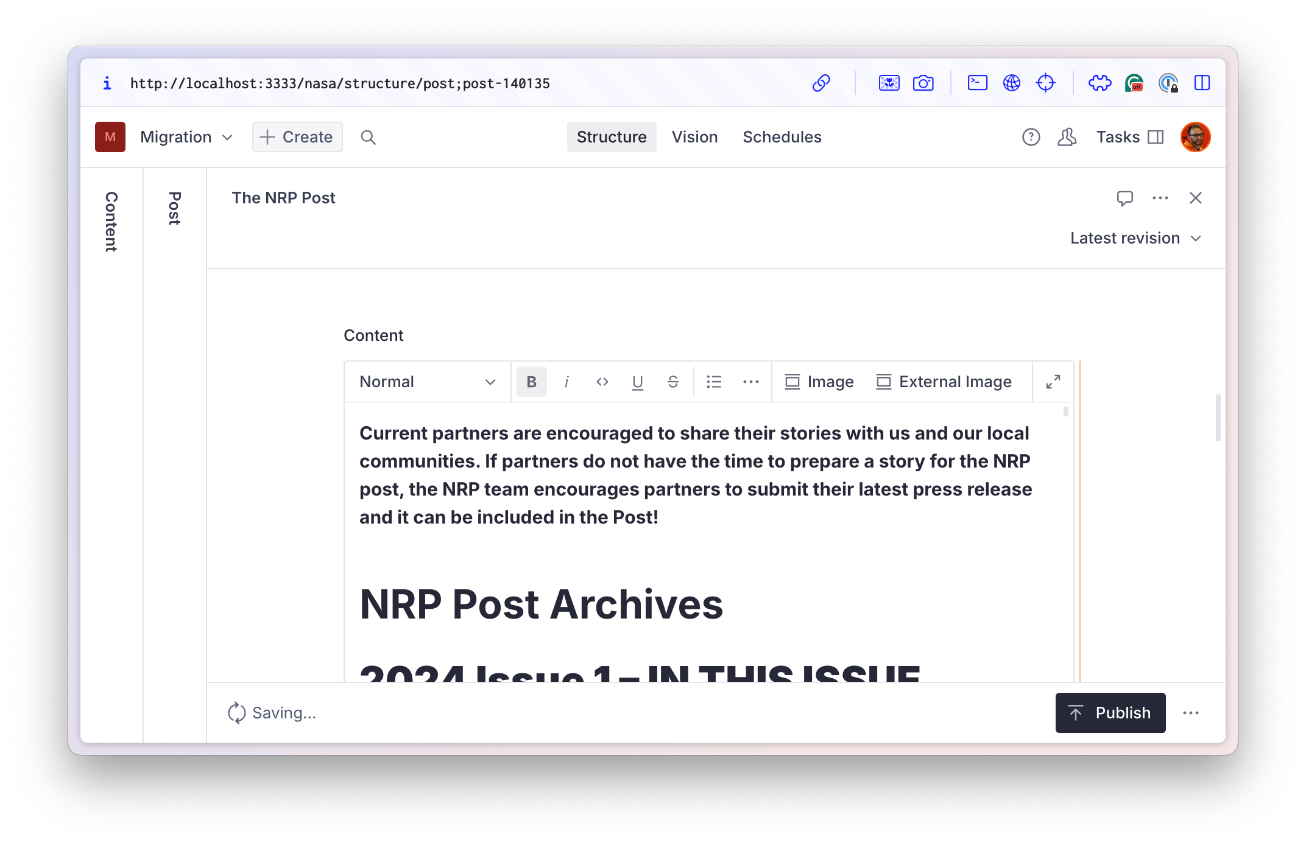Click the document overflow options menu
The width and height of the screenshot is (1306, 845).
pos(1161,198)
